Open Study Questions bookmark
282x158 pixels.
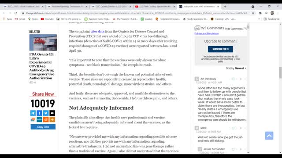pos(195,19)
